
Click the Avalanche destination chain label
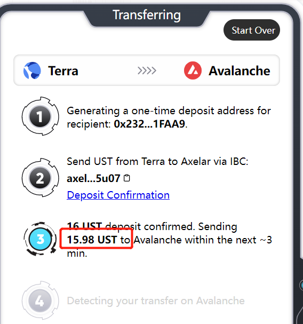239,70
